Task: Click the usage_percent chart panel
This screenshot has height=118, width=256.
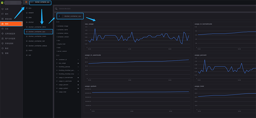Action: click(225, 67)
